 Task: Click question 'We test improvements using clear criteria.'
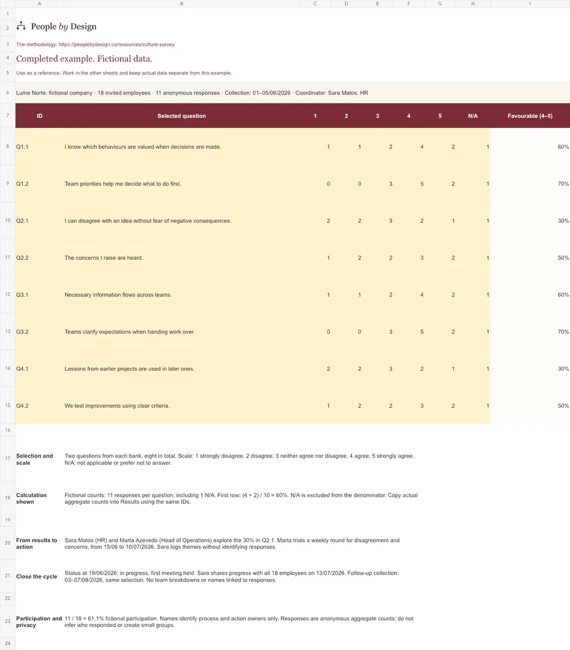click(182, 405)
